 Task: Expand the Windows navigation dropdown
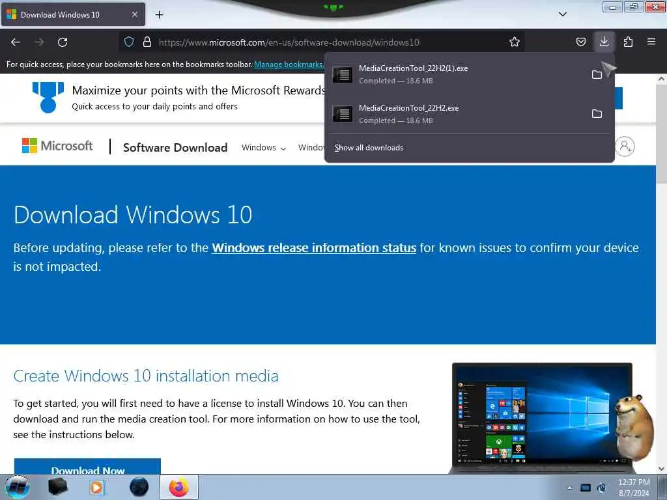click(x=264, y=148)
